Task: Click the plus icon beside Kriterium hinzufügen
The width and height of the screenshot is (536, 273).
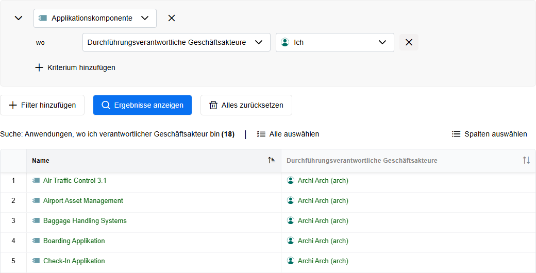Action: coord(39,67)
